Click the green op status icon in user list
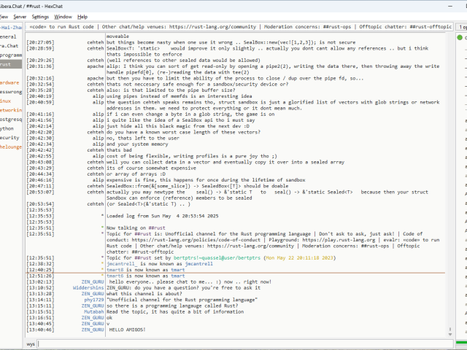This screenshot has height=350, width=467. [461, 37]
